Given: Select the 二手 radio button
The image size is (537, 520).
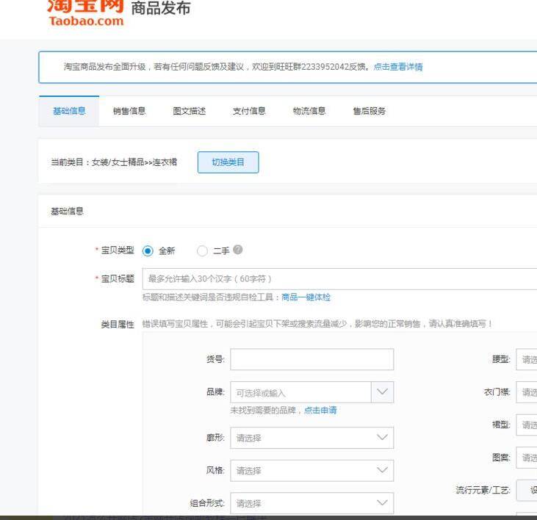Looking at the screenshot, I should 202,251.
